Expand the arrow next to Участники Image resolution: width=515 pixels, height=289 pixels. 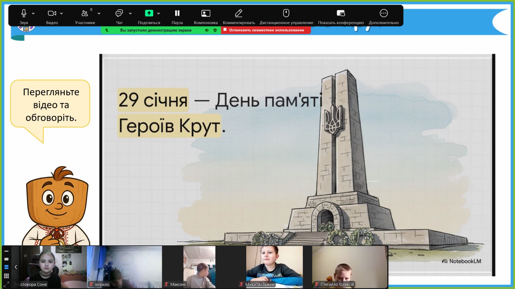(x=99, y=13)
